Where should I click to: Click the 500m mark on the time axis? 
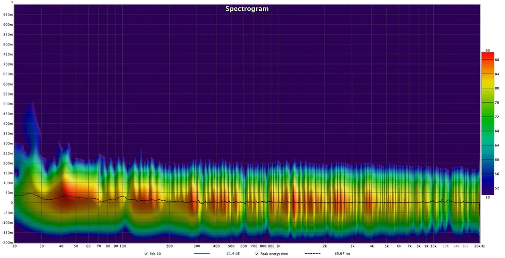7,104
